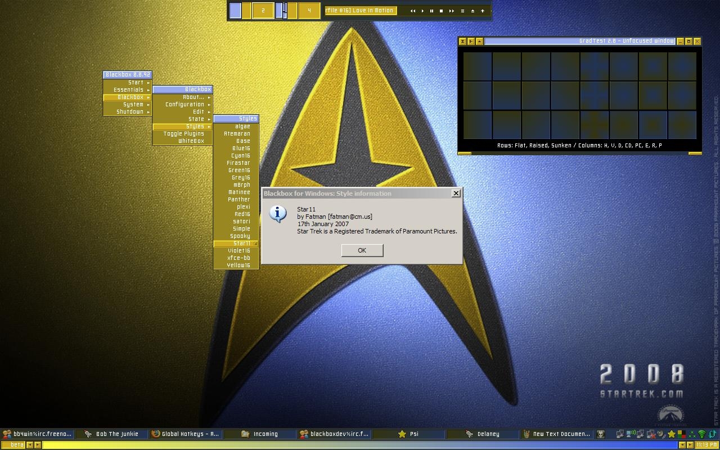Pause playback from the top toolbar
Screen dimensions: 720x450
pyautogui.click(x=431, y=11)
